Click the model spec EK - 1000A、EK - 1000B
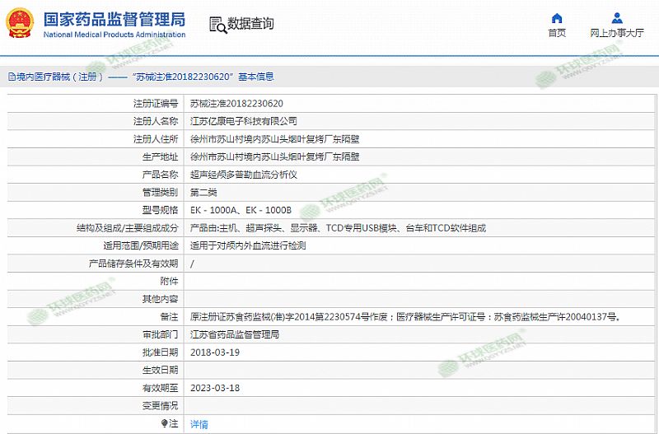 pyautogui.click(x=240, y=210)
